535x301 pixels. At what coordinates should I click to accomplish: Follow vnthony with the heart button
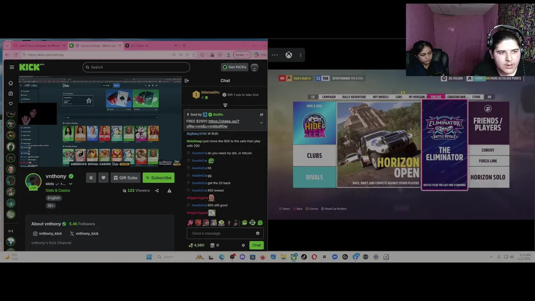103,178
